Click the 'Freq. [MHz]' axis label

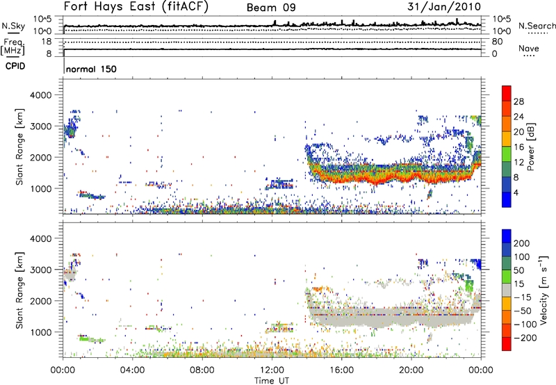(13, 47)
